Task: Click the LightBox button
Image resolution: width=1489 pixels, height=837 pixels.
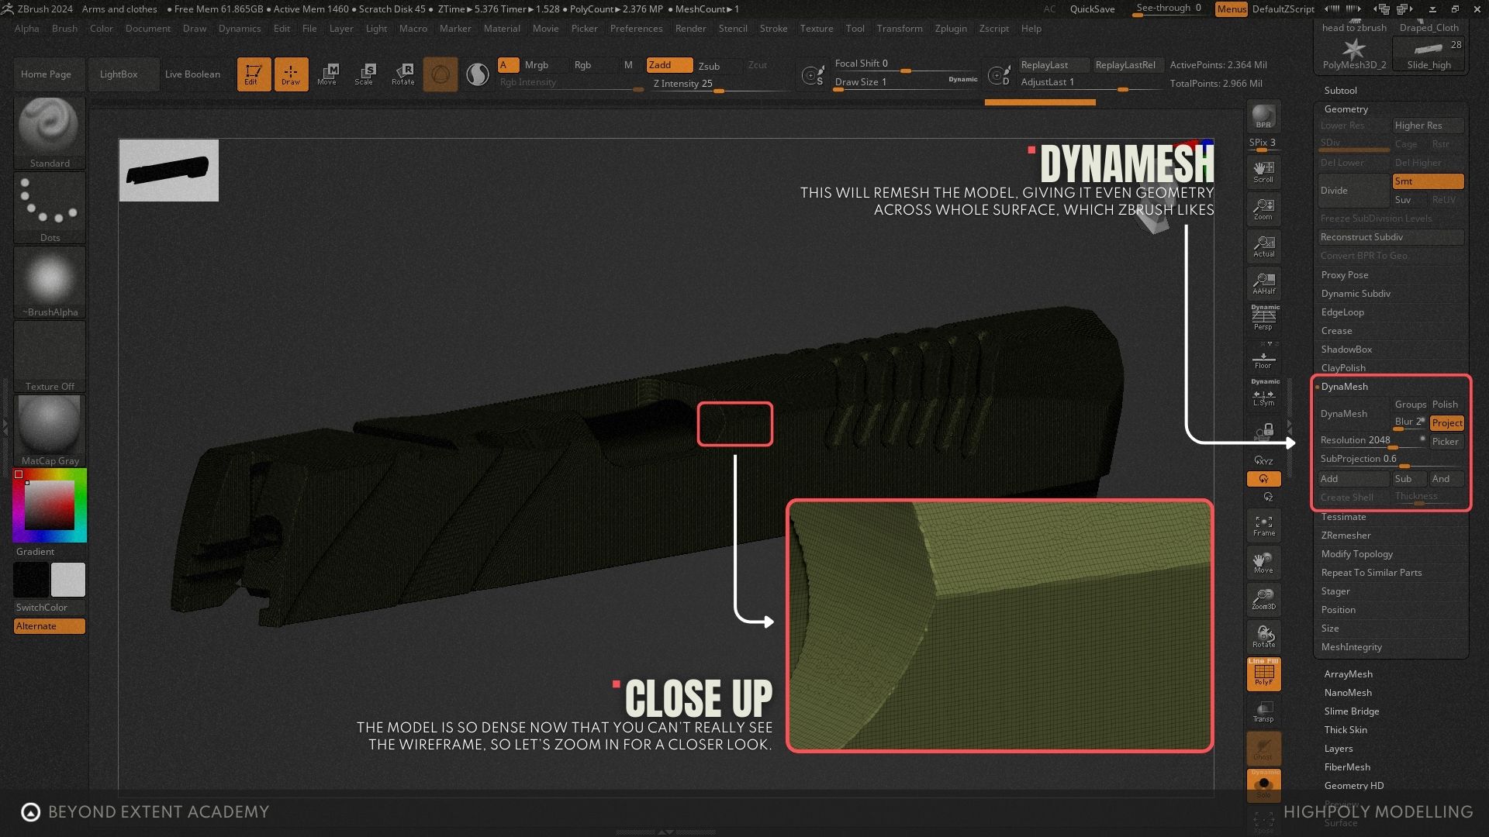Action: [x=119, y=74]
